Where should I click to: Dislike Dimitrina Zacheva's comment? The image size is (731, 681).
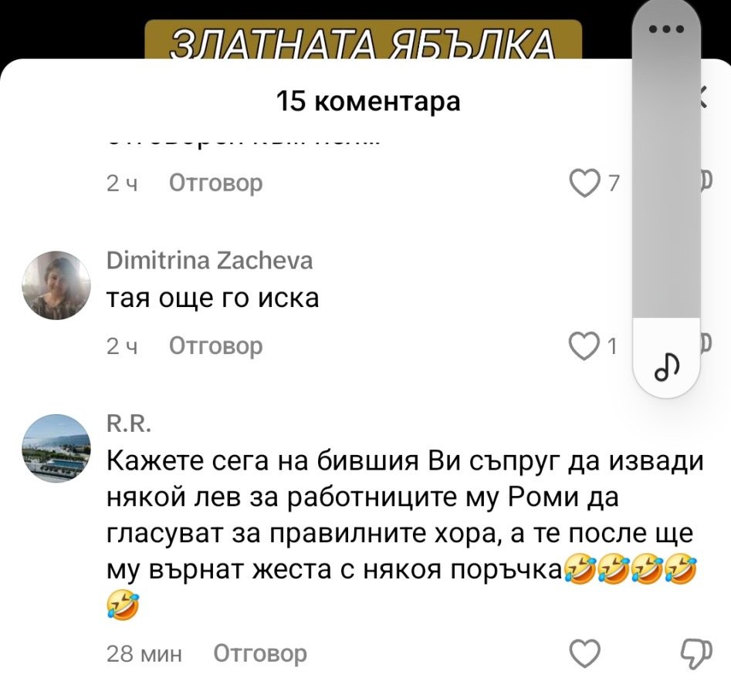[706, 344]
